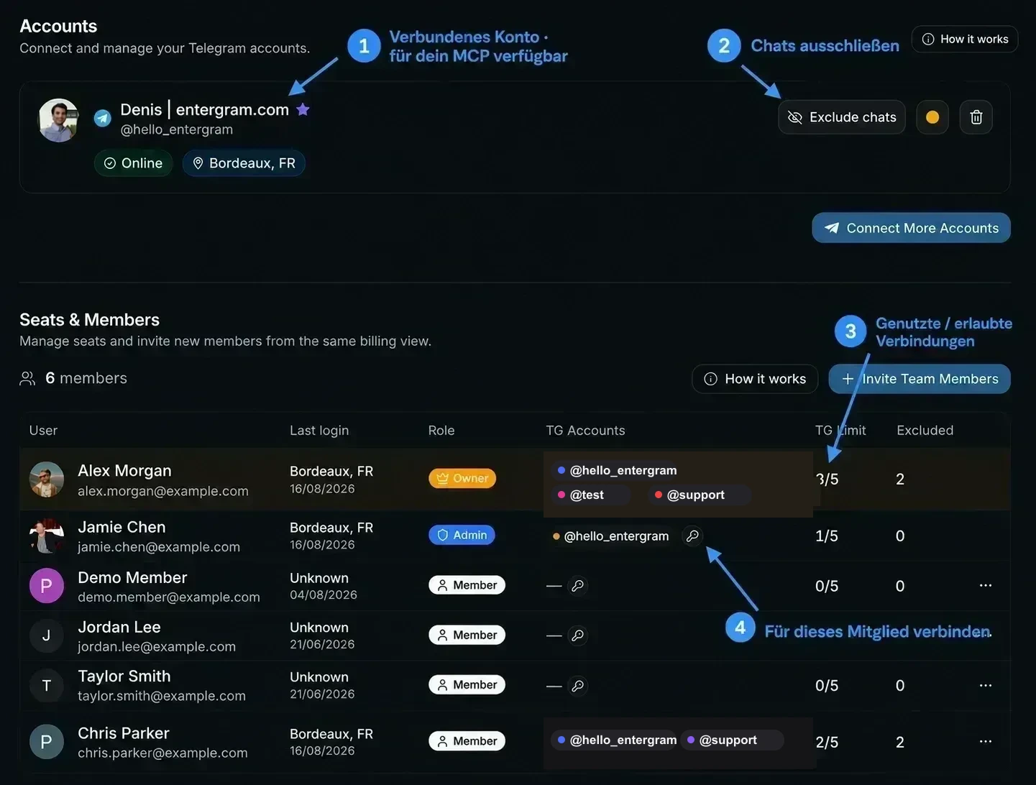Click the Connect More Accounts button
1036x785 pixels.
tap(911, 228)
